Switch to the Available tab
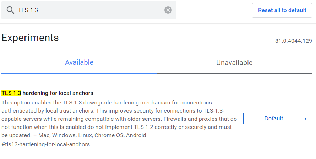316x159 pixels. (79, 63)
